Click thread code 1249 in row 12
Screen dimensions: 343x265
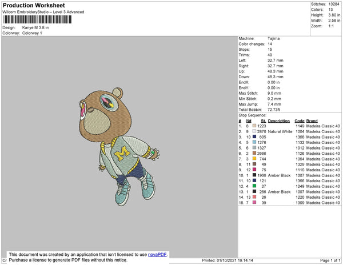tap(300, 186)
